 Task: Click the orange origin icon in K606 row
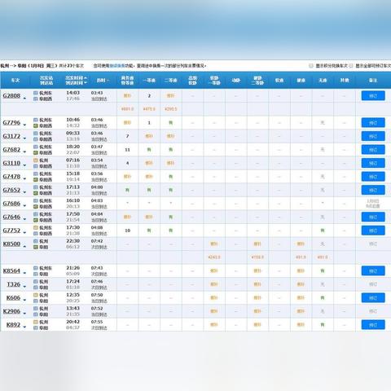(36, 295)
